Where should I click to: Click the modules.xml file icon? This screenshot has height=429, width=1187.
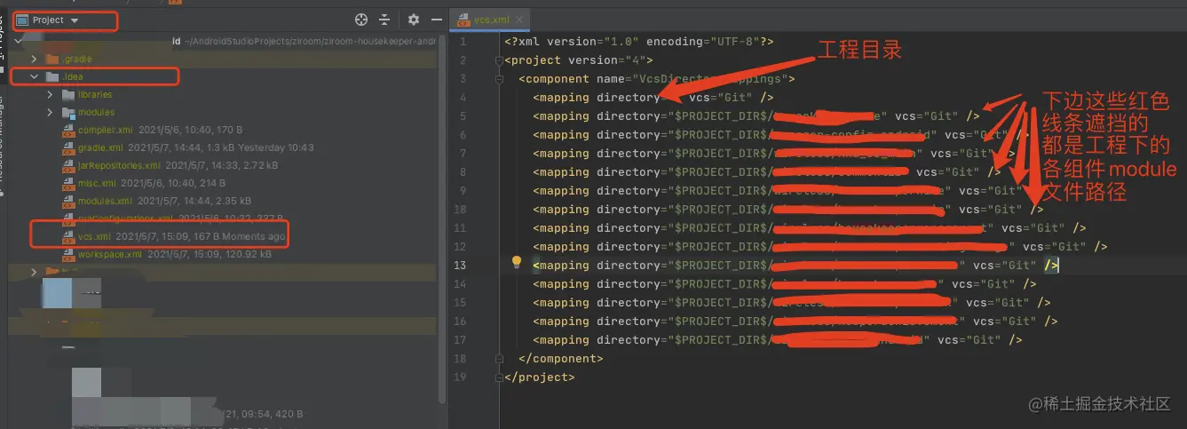pos(67,202)
